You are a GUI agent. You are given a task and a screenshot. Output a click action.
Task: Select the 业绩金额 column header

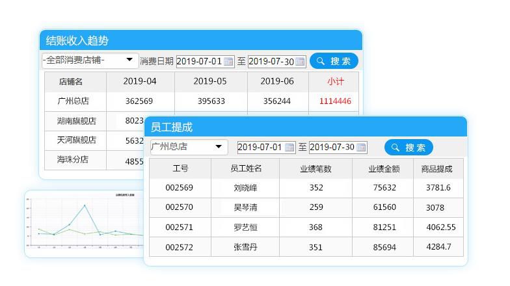click(x=384, y=168)
